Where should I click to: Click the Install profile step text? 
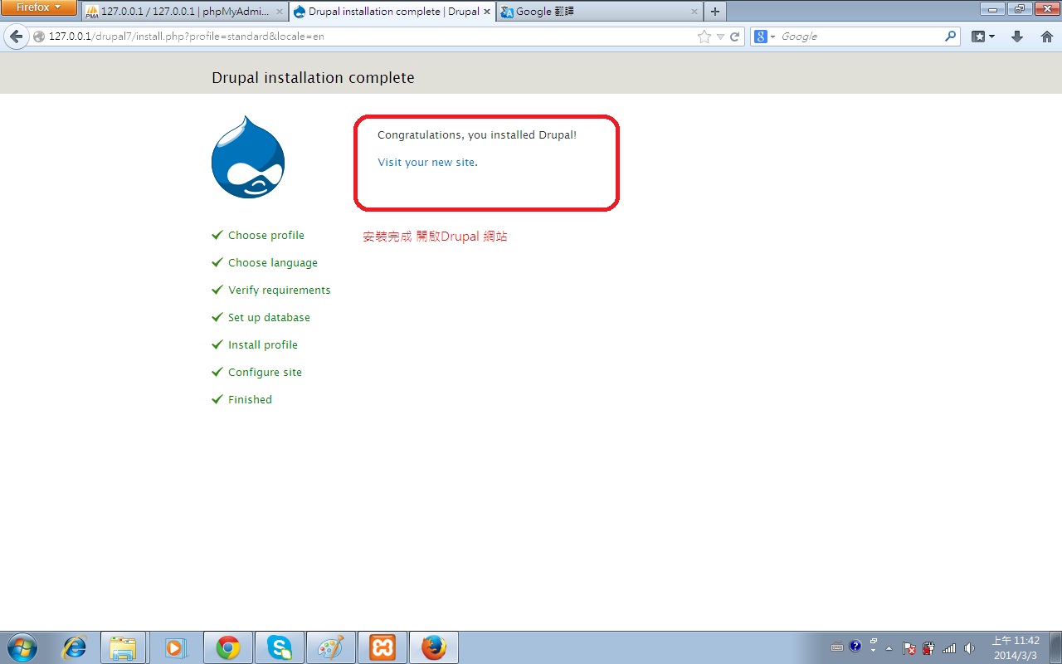pos(263,344)
